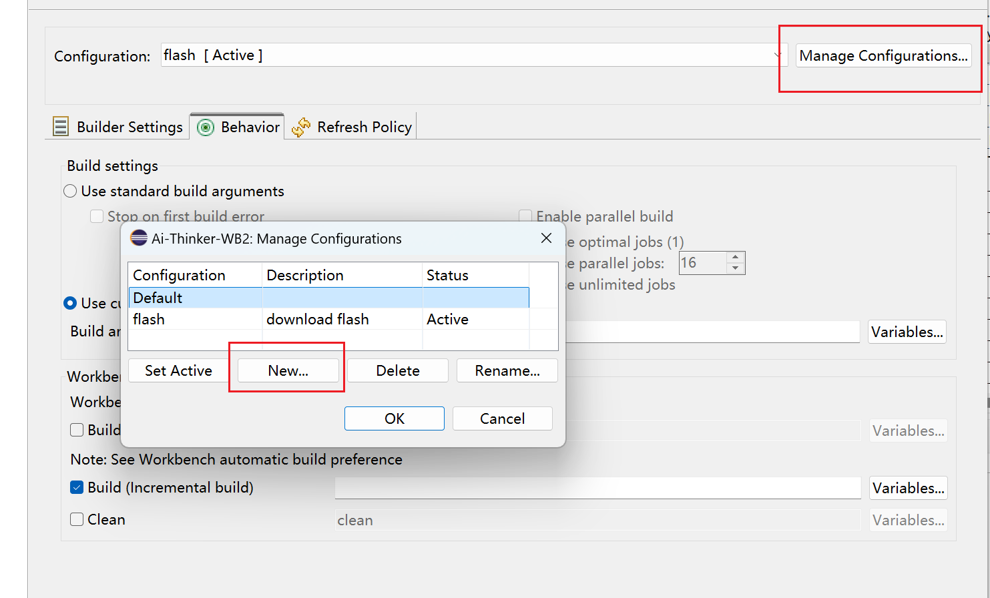Confirm the dialog with OK
The height and width of the screenshot is (598, 990).
[x=395, y=418]
